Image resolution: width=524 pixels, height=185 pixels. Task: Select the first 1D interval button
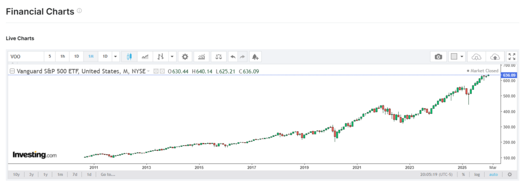coord(77,56)
